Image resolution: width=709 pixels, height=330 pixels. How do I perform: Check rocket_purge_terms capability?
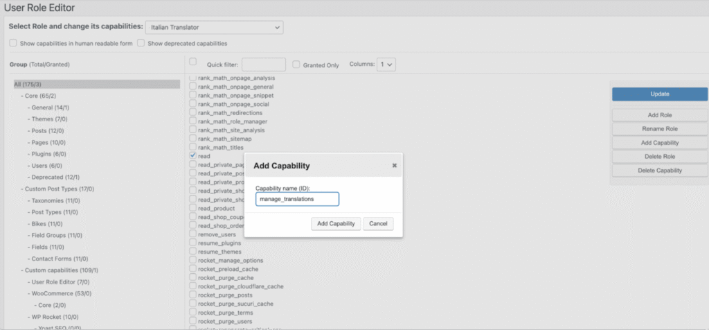pyautogui.click(x=192, y=313)
